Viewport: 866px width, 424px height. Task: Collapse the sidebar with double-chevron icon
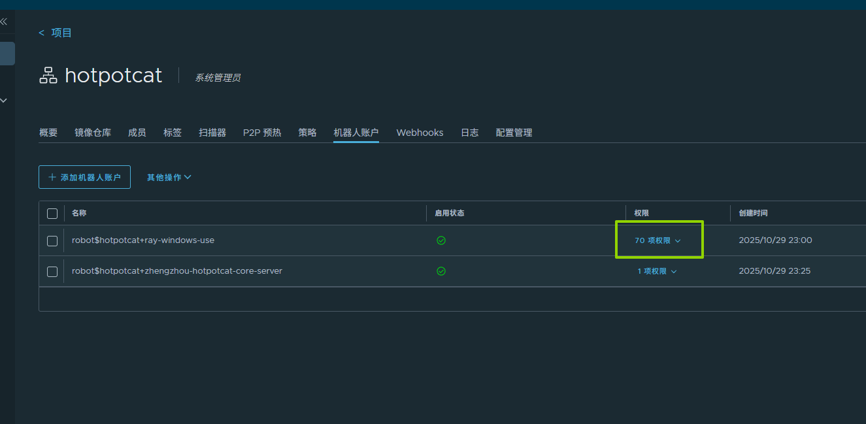tap(4, 22)
